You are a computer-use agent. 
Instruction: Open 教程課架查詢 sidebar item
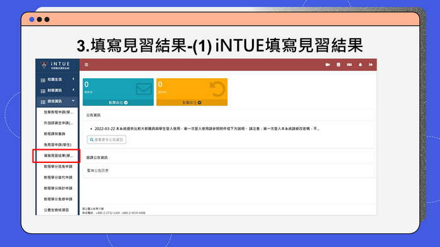[55, 134]
